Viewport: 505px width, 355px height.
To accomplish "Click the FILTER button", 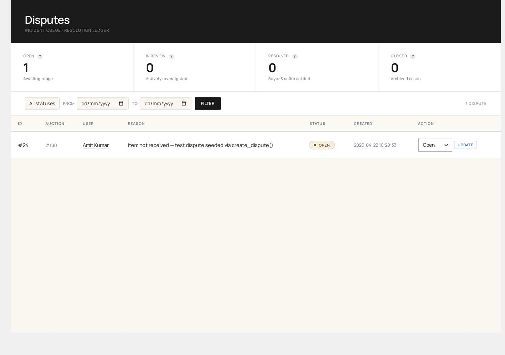I will click(x=208, y=103).
